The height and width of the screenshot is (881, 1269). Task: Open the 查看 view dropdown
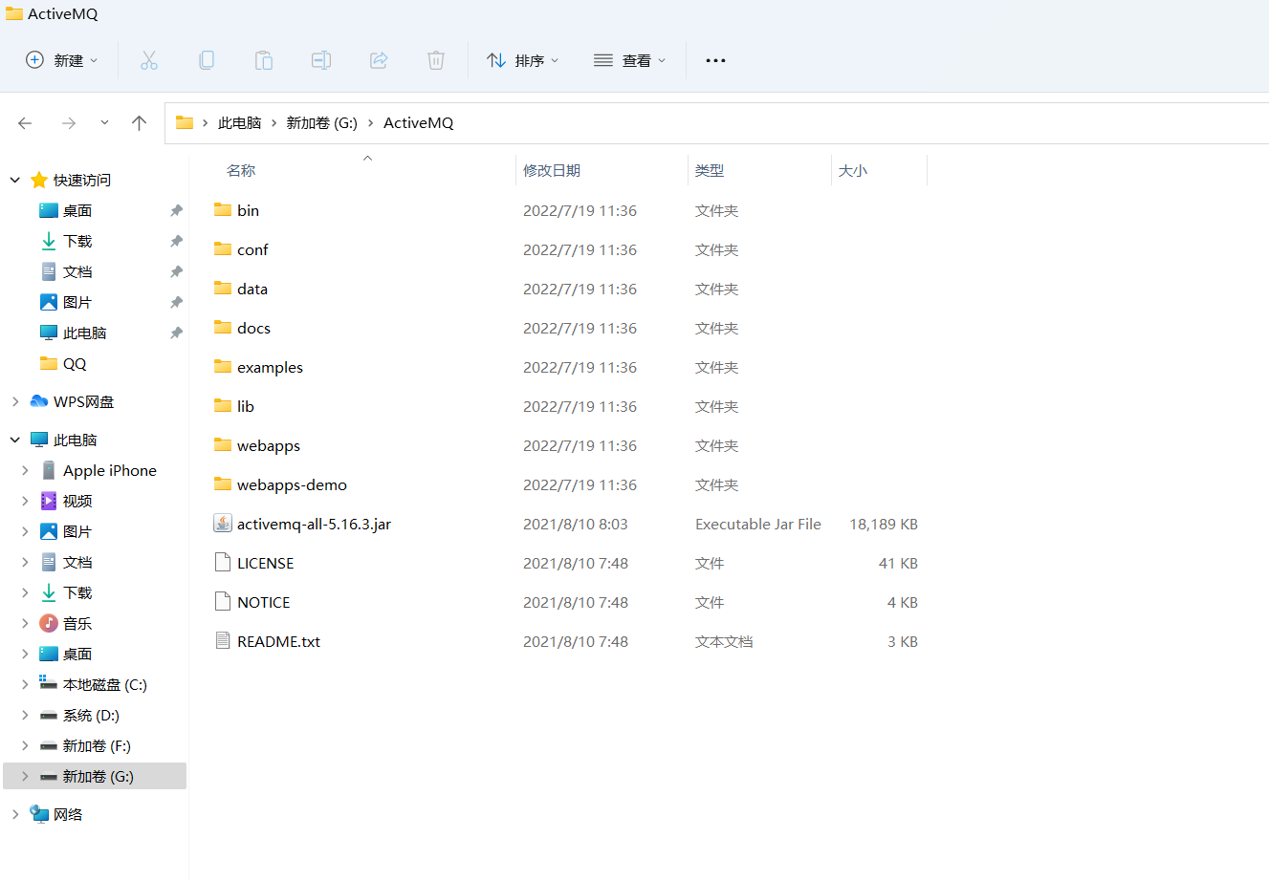pos(629,60)
